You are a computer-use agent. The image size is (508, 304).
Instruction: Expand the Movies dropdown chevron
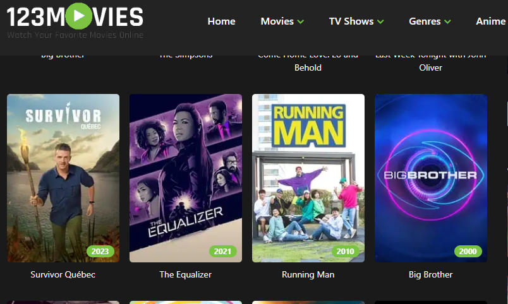click(x=301, y=21)
